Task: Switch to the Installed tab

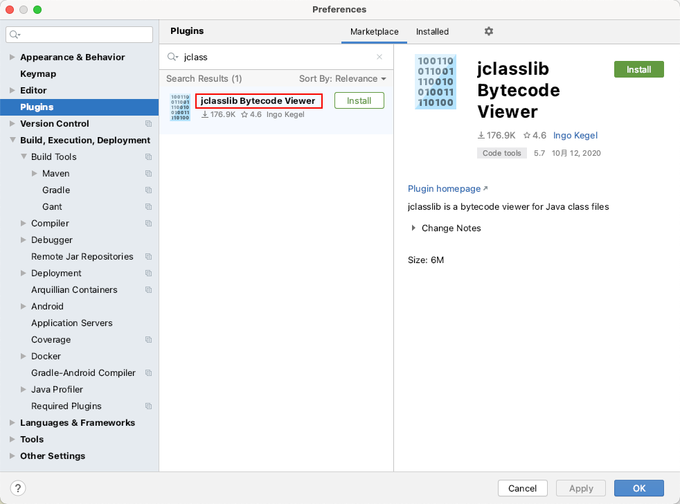Action: pos(432,32)
